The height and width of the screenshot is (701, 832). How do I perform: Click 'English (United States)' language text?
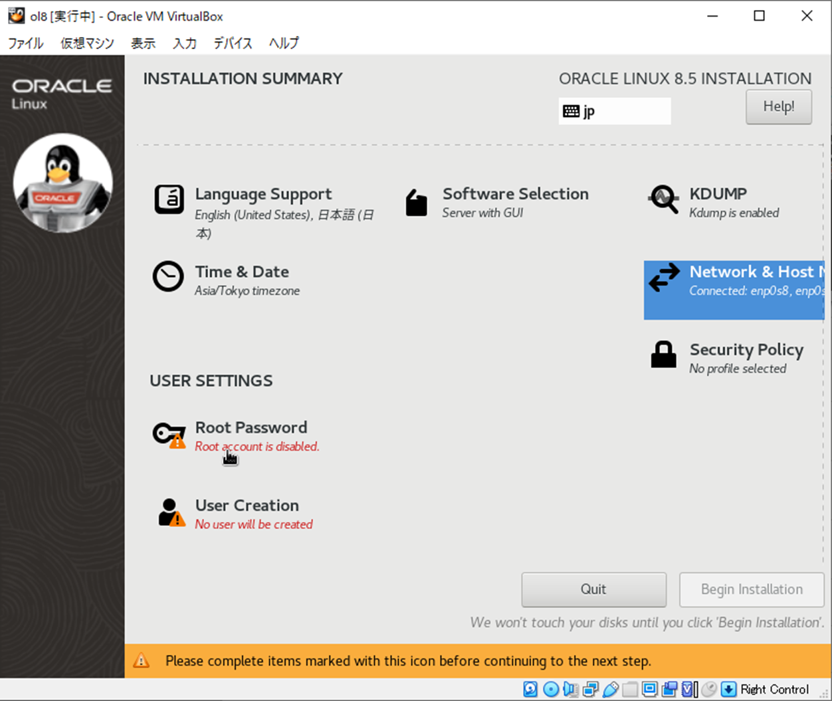[x=254, y=215]
